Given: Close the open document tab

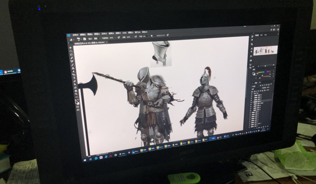Looking at the screenshot, I should [x=107, y=42].
